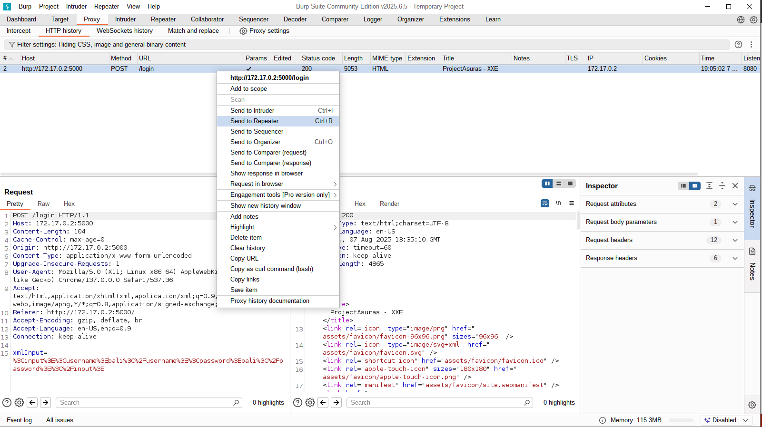Image resolution: width=762 pixels, height=427 pixels.
Task: Choose Delete item
Action: point(278,238)
